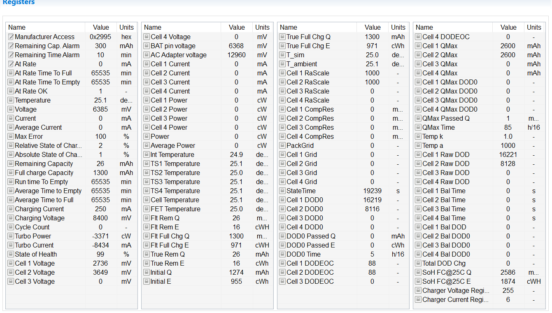Click the lock icon beside True Full Chg Q

[282, 37]
